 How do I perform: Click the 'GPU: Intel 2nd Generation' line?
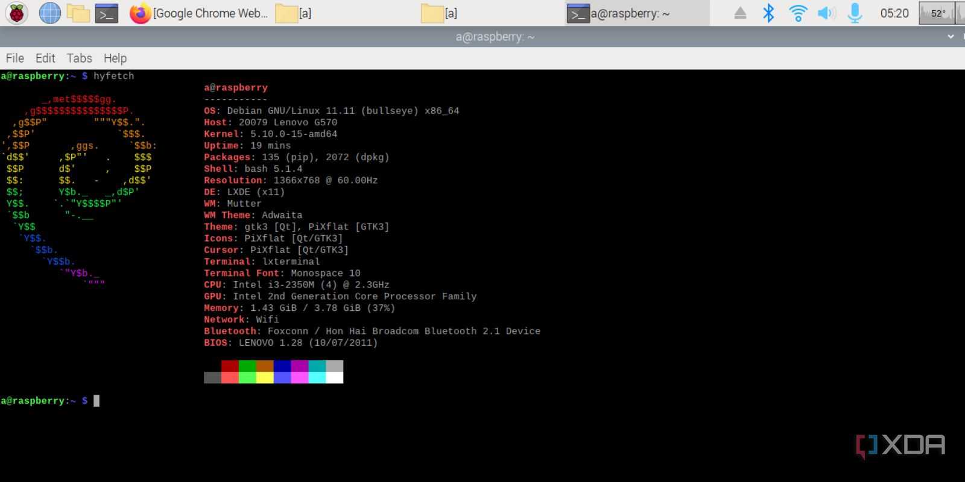tap(340, 296)
